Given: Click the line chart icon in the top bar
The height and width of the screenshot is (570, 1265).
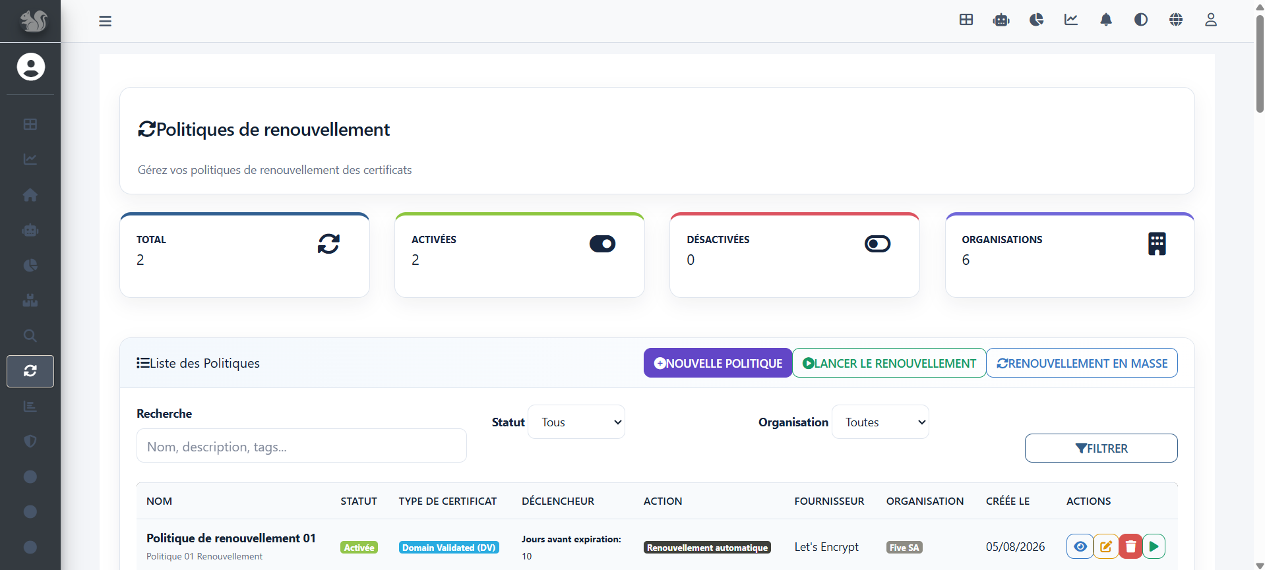Looking at the screenshot, I should pyautogui.click(x=1071, y=20).
